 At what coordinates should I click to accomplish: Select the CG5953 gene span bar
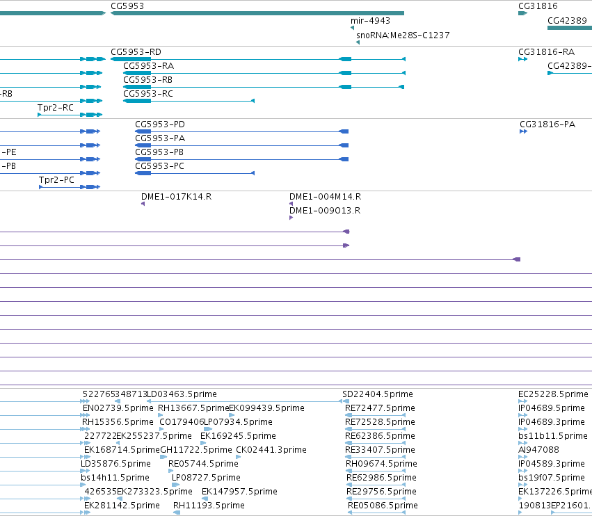[x=257, y=13]
